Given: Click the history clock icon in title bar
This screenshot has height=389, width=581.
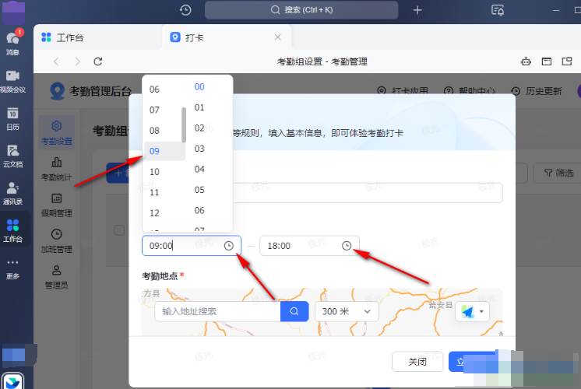Looking at the screenshot, I should 185,10.
